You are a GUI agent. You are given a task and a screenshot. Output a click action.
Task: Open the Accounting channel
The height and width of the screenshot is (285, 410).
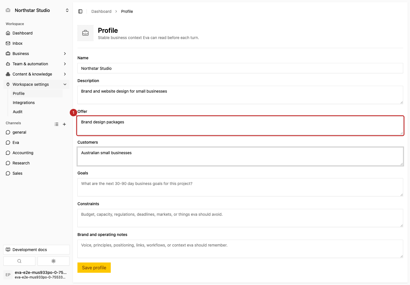click(36, 153)
